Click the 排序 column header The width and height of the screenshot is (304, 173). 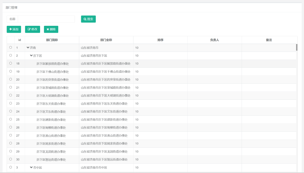pyautogui.click(x=160, y=40)
